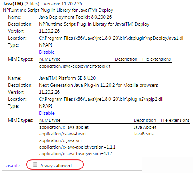Click File extensions header in first MIME table
Viewport: 193px width, 173px height.
(156, 59)
